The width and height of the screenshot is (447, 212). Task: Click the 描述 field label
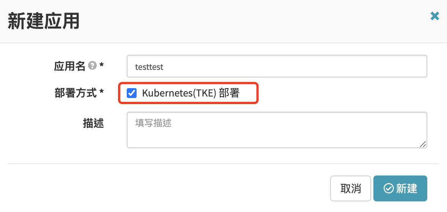tap(93, 123)
